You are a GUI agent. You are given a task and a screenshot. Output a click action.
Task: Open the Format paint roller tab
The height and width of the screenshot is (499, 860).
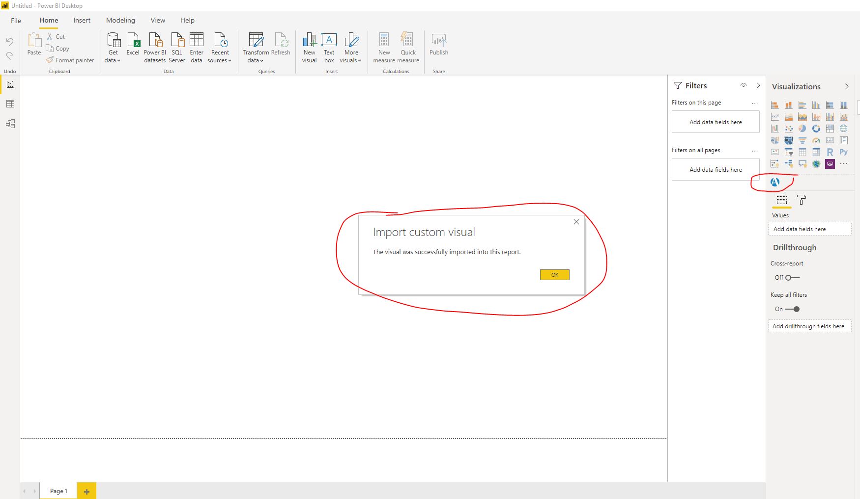tap(802, 200)
